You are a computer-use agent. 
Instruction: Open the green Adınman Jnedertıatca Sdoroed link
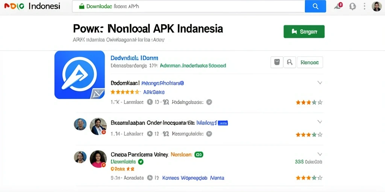(193, 66)
